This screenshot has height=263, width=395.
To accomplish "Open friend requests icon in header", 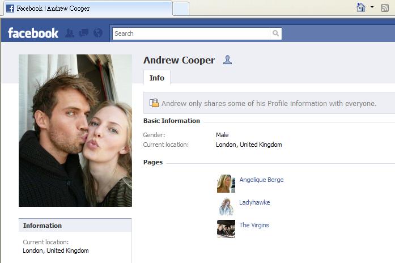I will pos(70,33).
